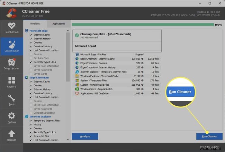The height and width of the screenshot is (152, 225).
Task: Select the Custom Clean broom icon
Action: pos(12,45)
